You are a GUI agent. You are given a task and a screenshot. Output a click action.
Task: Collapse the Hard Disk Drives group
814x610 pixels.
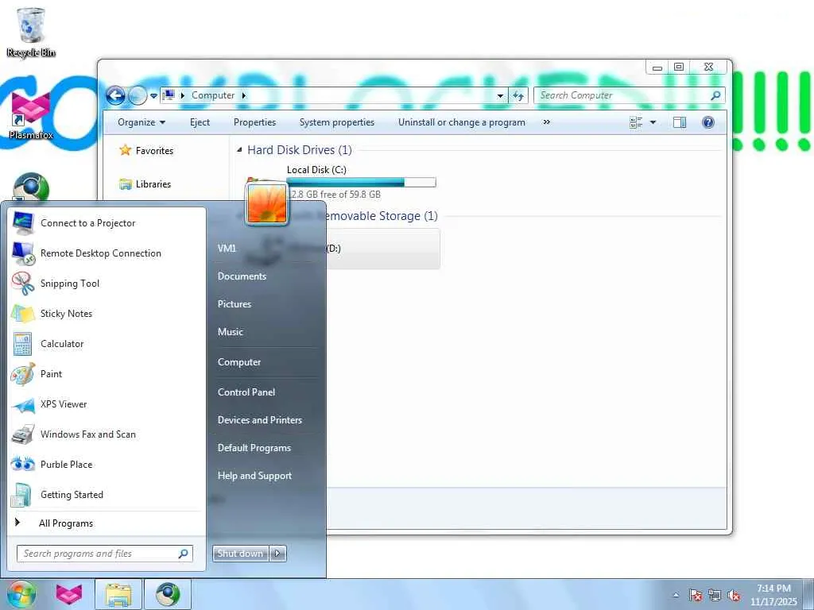tap(239, 150)
